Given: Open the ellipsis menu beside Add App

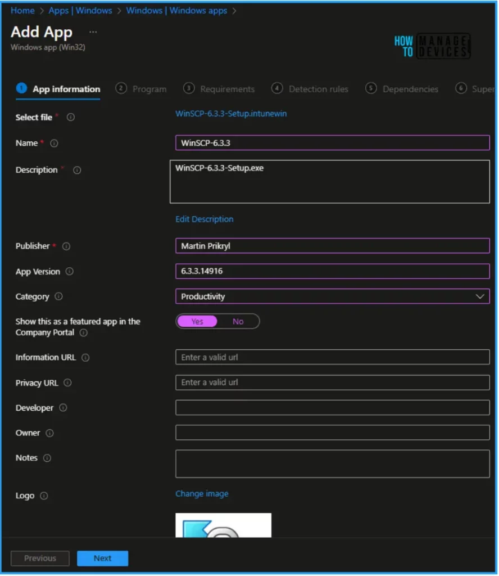Looking at the screenshot, I should point(93,32).
